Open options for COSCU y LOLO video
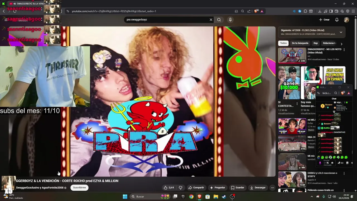Screen dimensions: 357x201 tap(344, 173)
